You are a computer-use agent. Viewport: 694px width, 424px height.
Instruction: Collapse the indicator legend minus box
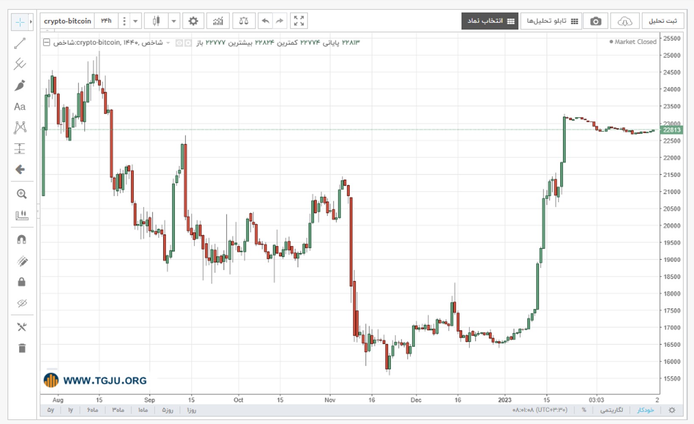[47, 42]
